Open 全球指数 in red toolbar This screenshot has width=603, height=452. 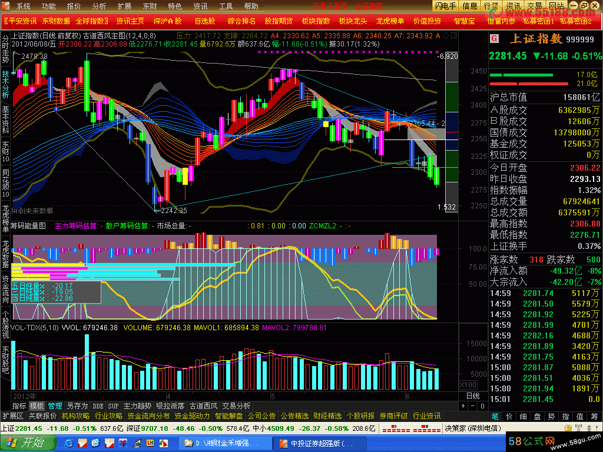(x=92, y=21)
